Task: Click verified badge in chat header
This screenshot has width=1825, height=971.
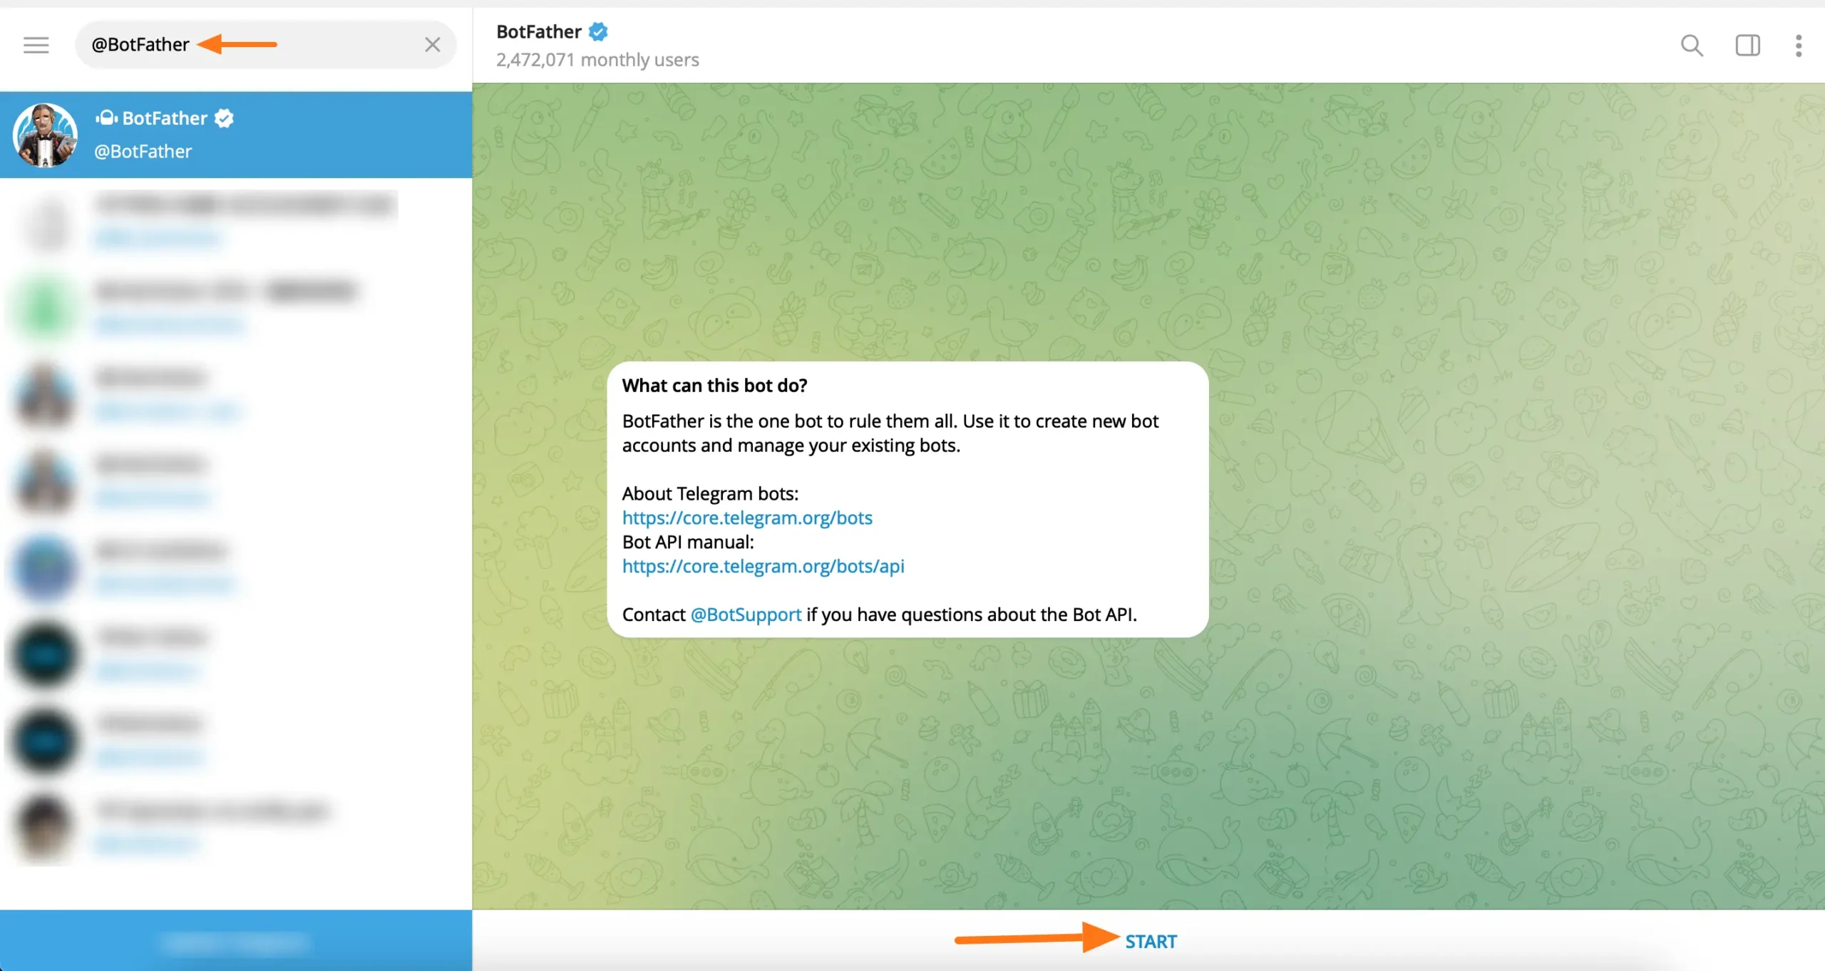Action: [x=598, y=32]
